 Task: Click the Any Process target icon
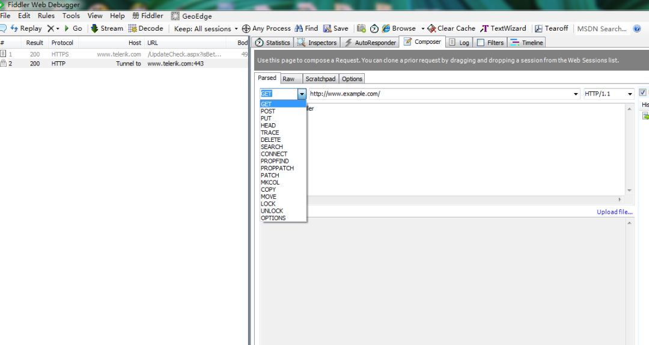(x=246, y=29)
